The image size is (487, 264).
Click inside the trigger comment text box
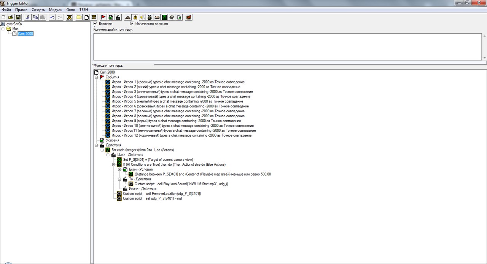(288, 47)
